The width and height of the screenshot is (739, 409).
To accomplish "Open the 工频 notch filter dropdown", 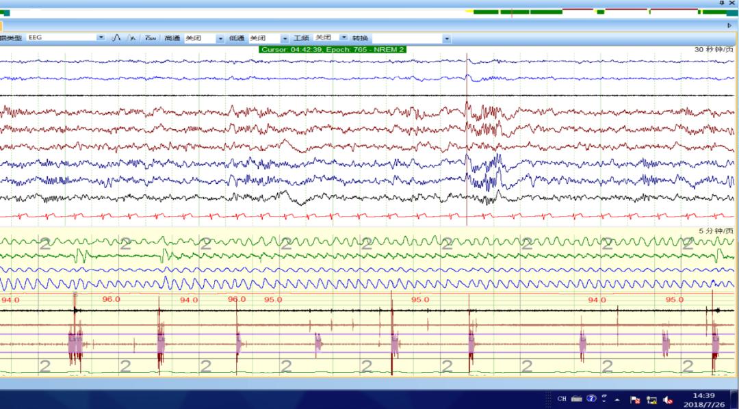I will [343, 38].
